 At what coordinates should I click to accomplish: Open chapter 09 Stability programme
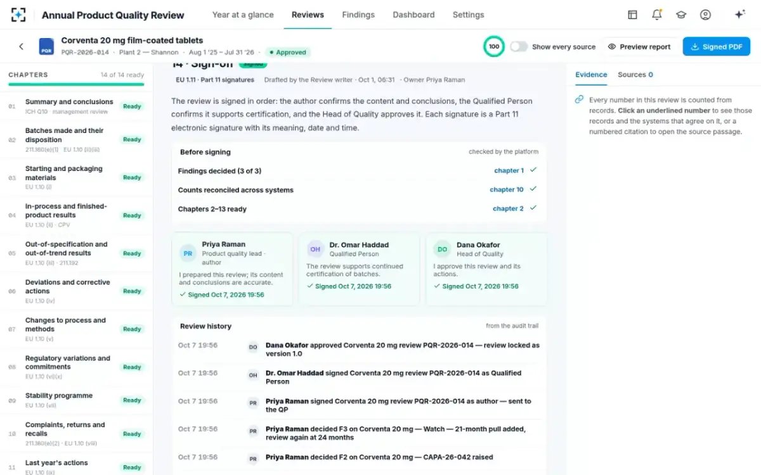tap(76, 400)
